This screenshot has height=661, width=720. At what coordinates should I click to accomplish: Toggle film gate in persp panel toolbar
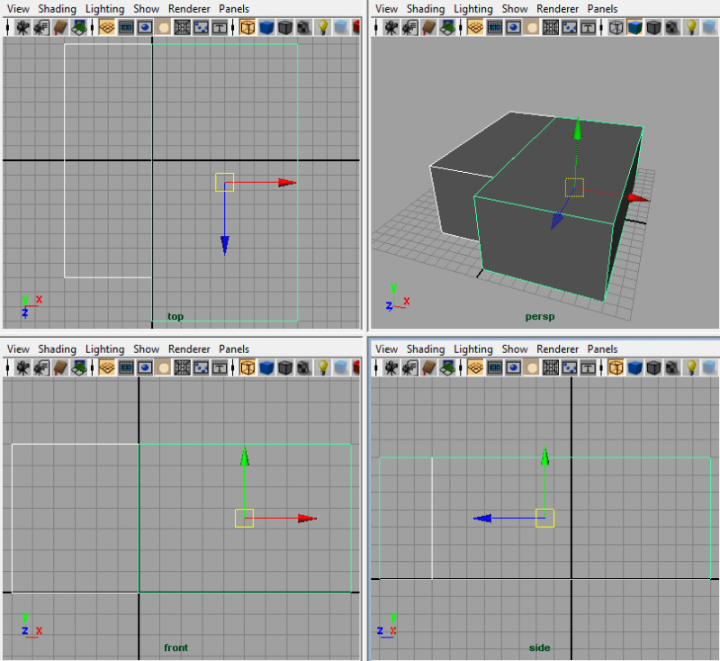click(x=494, y=27)
